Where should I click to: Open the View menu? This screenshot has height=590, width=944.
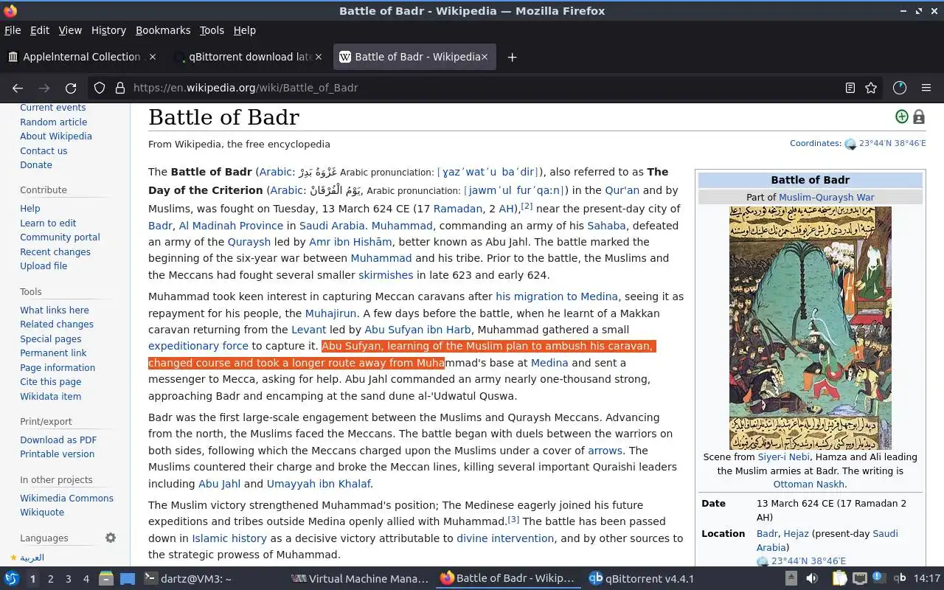pos(70,30)
